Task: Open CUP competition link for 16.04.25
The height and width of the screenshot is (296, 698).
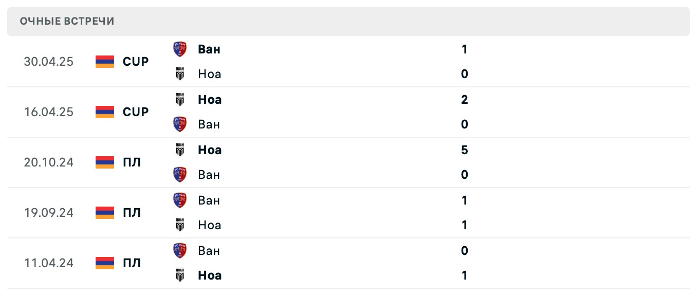Action: tap(136, 112)
